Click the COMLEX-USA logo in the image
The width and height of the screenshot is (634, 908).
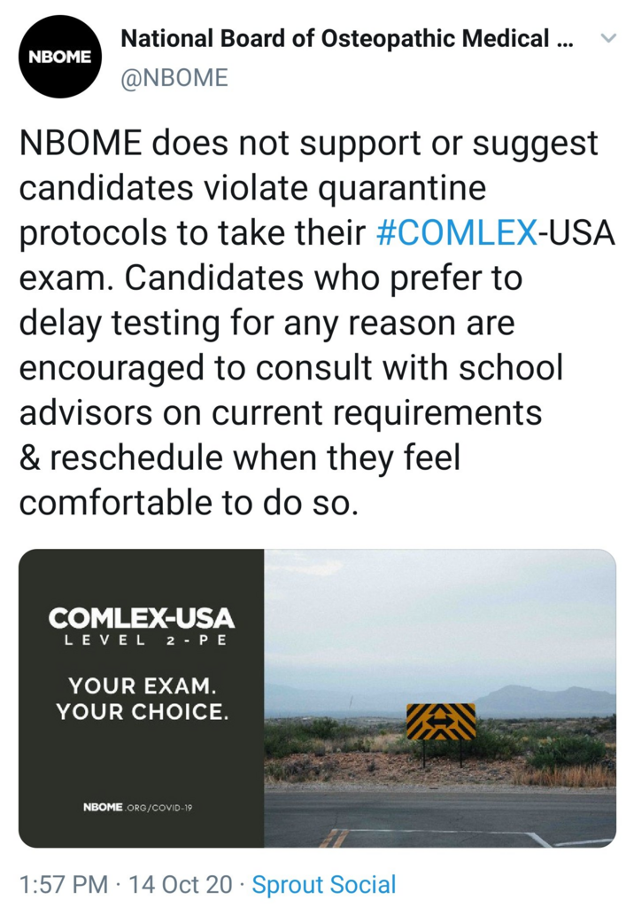142,617
